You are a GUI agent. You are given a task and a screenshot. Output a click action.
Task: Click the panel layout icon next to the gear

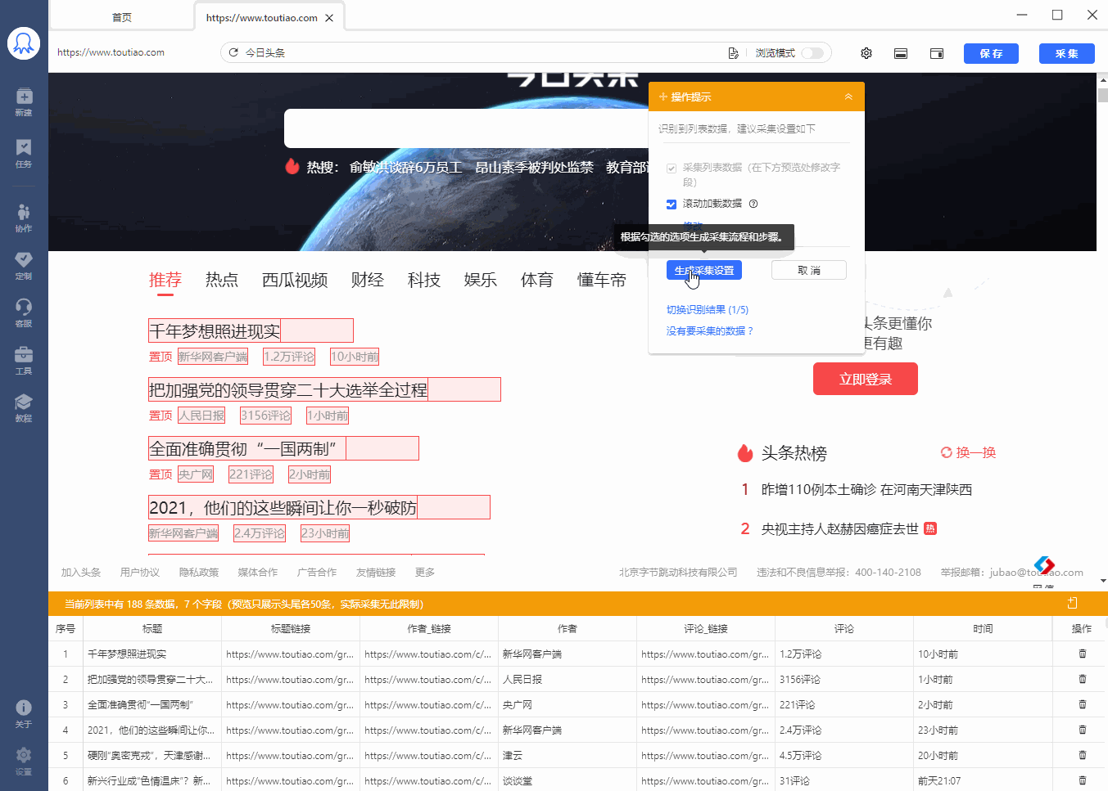[x=901, y=53]
